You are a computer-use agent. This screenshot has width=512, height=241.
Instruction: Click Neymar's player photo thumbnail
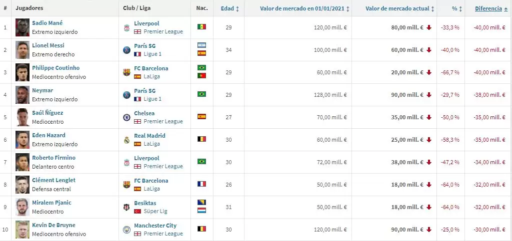pyautogui.click(x=22, y=95)
